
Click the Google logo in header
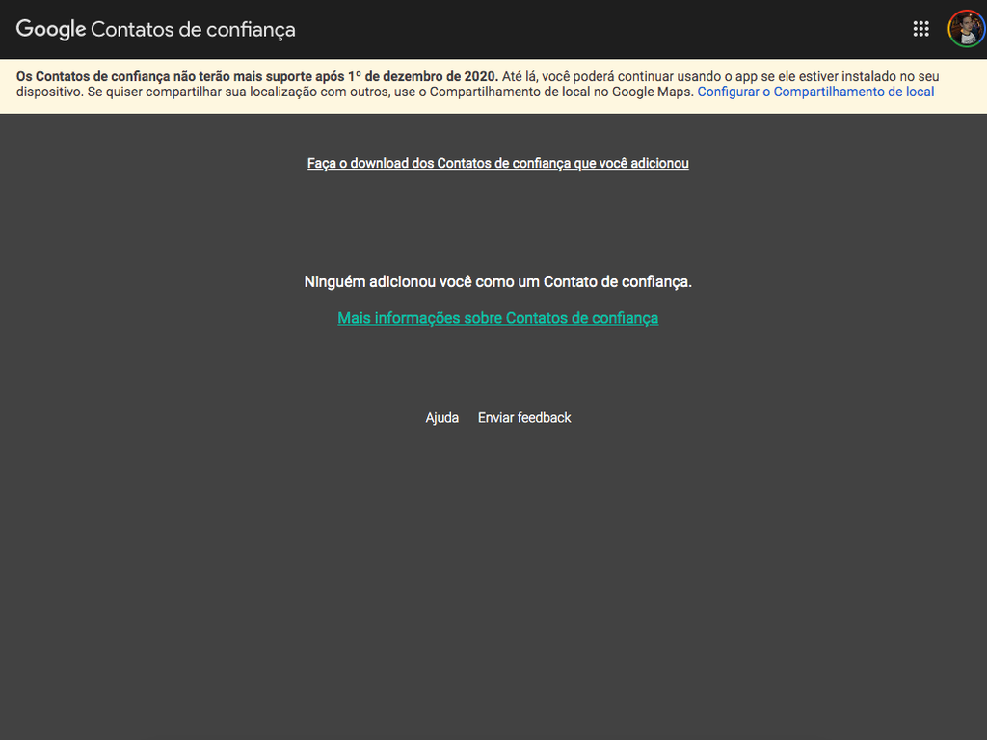51,30
